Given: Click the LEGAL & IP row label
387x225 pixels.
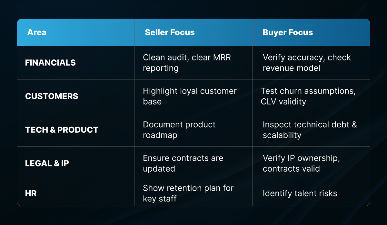Looking at the screenshot, I should pyautogui.click(x=47, y=163).
